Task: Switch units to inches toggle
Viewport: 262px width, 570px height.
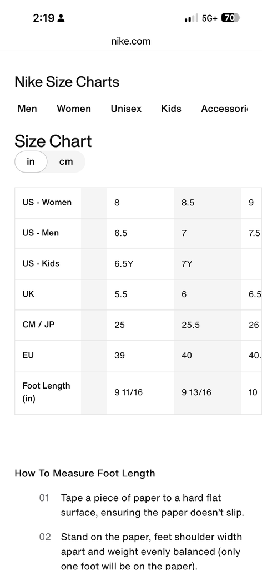Action: click(31, 161)
